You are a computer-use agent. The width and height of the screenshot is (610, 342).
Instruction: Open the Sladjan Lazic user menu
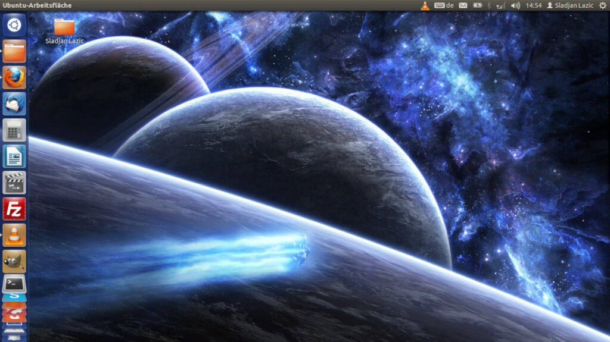571,5
